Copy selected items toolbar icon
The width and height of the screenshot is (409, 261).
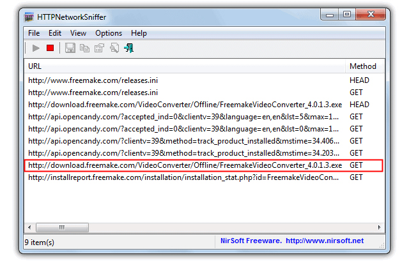click(x=84, y=48)
